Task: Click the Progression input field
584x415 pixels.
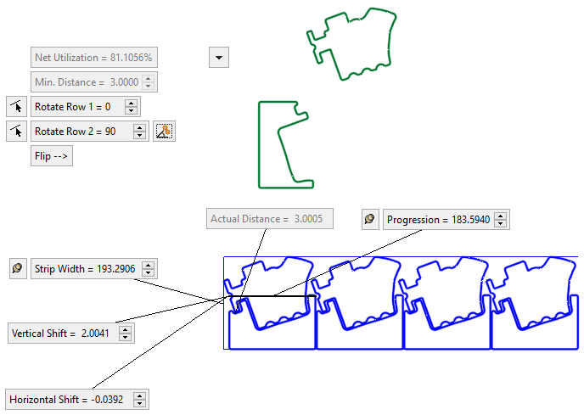Action: [x=446, y=220]
